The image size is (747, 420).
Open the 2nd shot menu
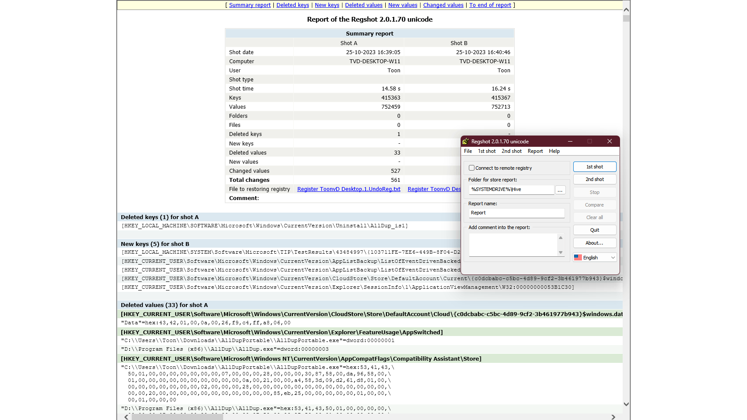click(x=512, y=151)
